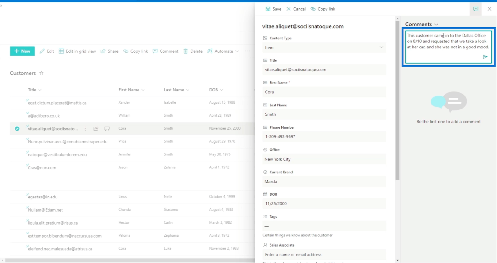Viewport: 497px width, 263px height.
Task: Enter a name in Sales Associate field
Action: pos(324,255)
